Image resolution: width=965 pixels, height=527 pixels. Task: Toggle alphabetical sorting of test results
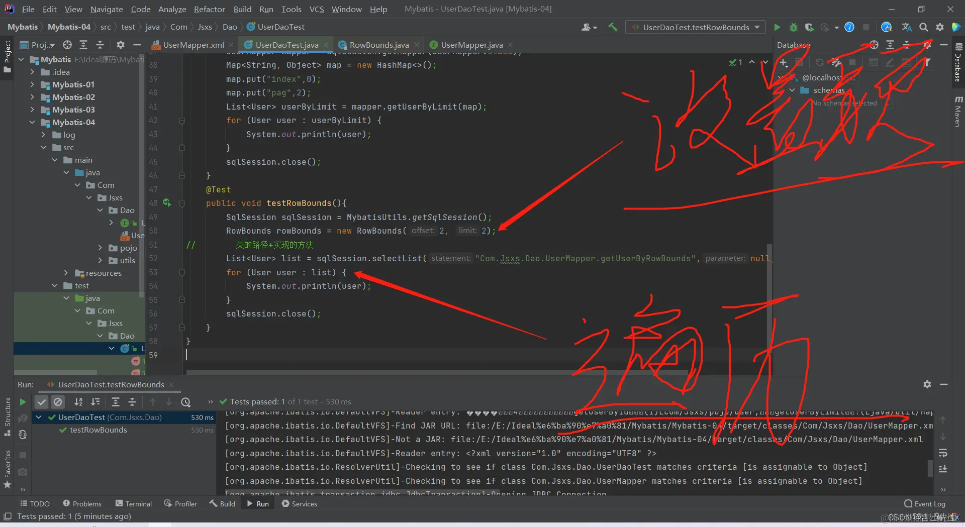tap(78, 402)
